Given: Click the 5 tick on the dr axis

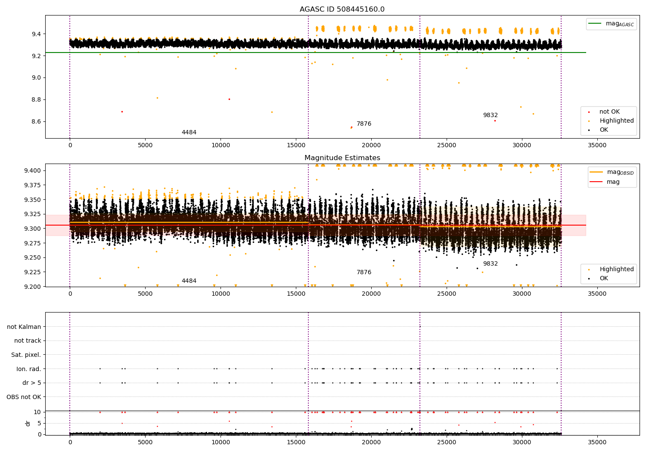Looking at the screenshot, I should [x=39, y=424].
